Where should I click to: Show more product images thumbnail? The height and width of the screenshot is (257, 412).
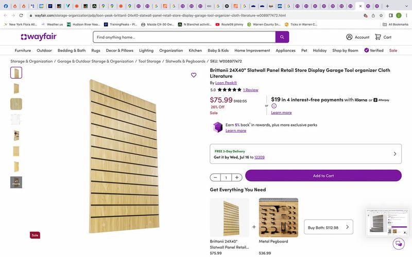[x=16, y=182]
